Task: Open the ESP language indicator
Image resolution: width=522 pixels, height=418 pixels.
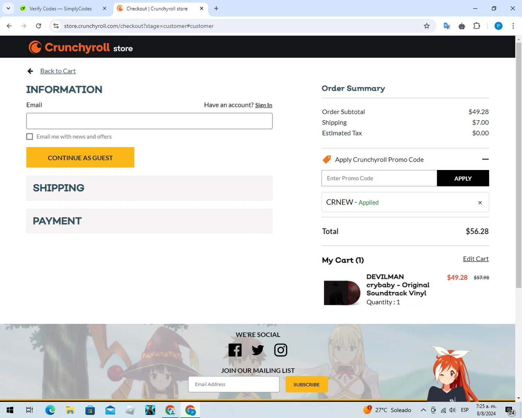Action: click(465, 410)
